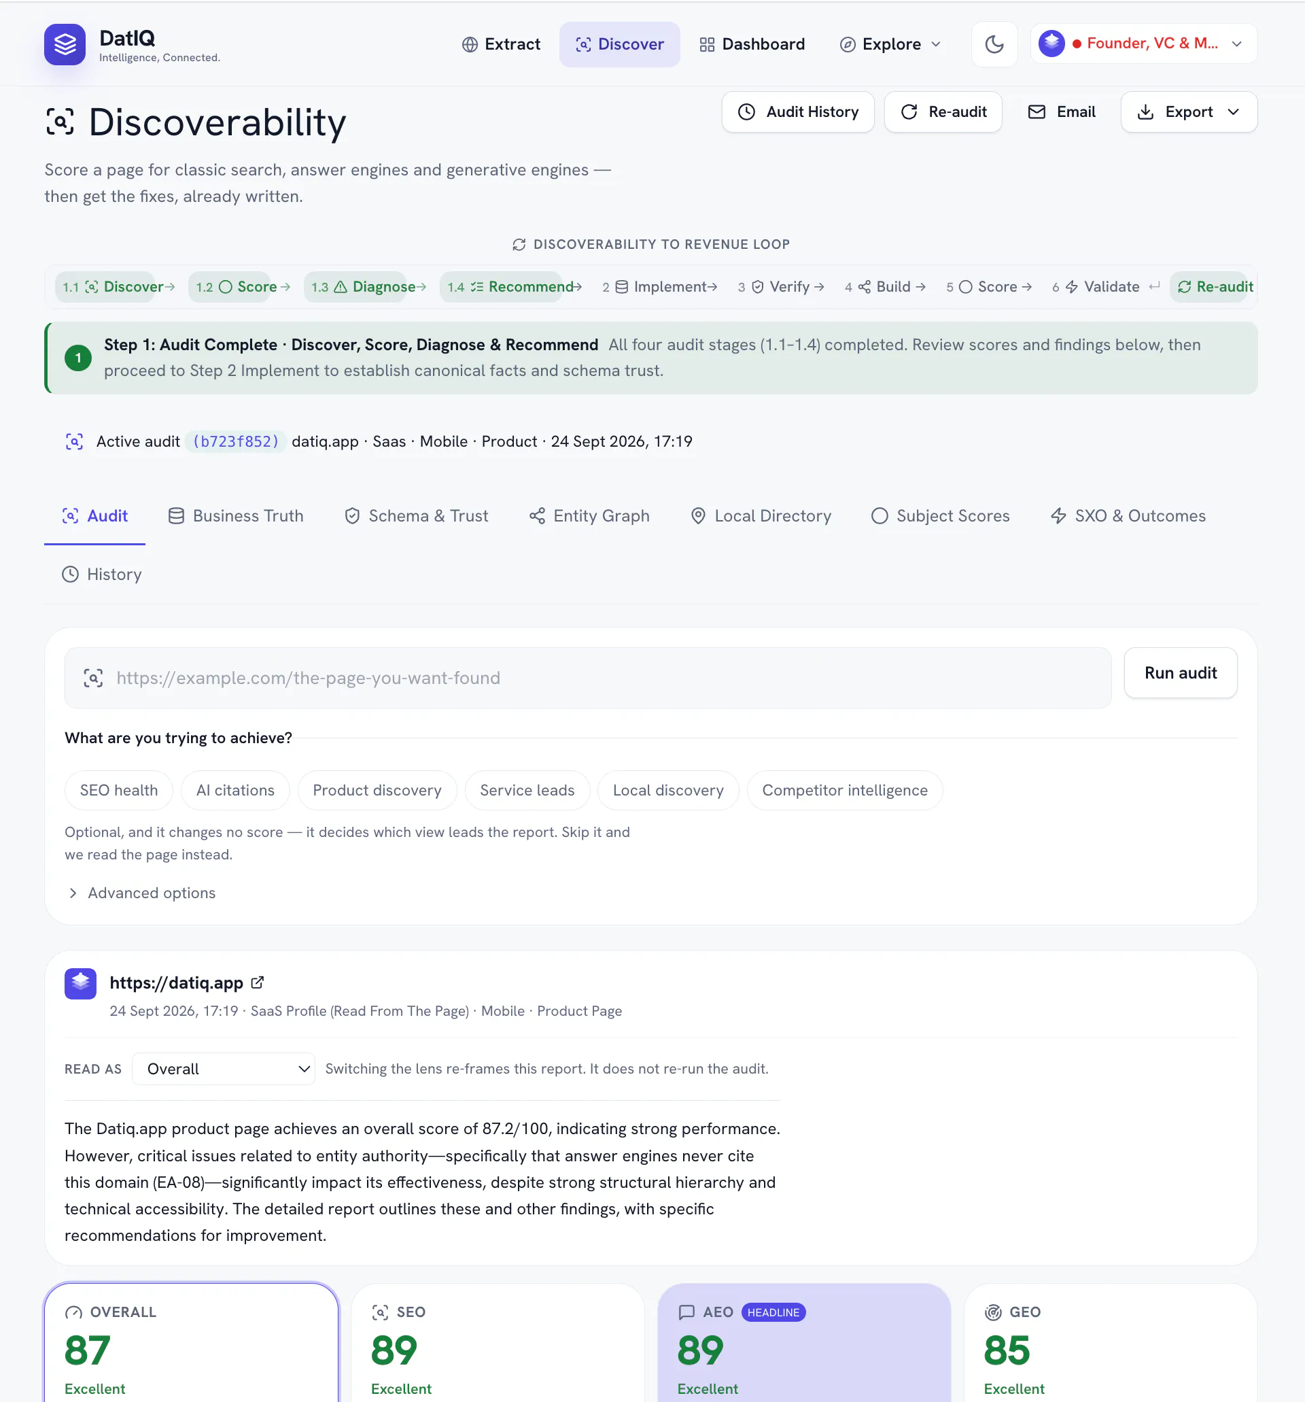The width and height of the screenshot is (1305, 1402).
Task: Select the SEO score card
Action: point(498,1344)
